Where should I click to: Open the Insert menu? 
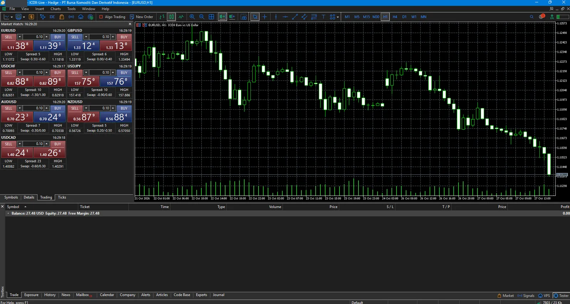click(40, 9)
